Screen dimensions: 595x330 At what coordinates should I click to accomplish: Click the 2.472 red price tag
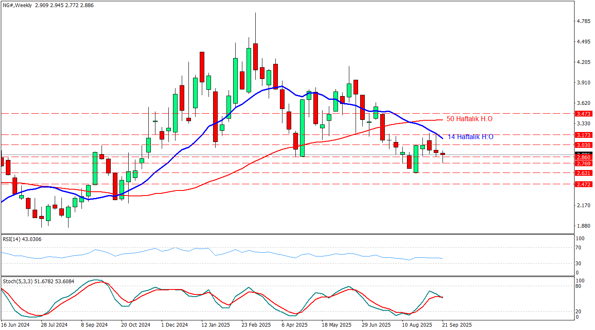point(582,184)
